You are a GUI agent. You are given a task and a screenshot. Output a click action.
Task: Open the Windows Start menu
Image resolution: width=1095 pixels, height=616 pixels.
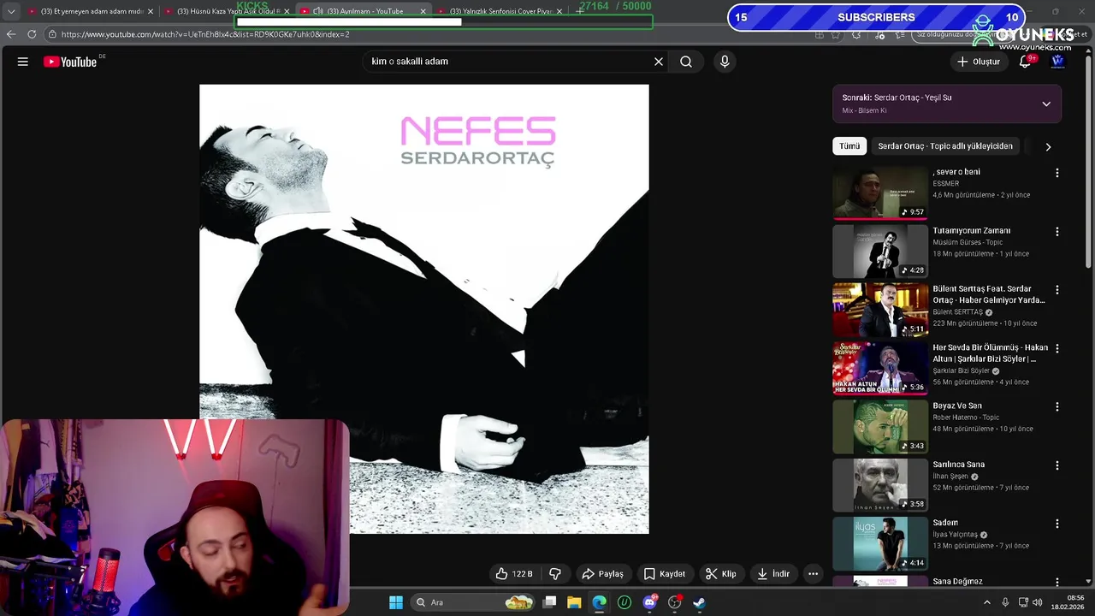coord(396,602)
